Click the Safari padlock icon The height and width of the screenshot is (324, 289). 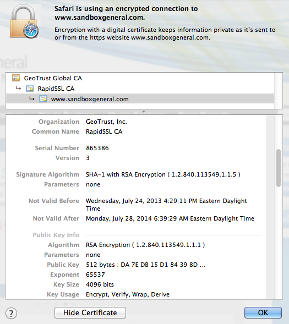tap(24, 21)
